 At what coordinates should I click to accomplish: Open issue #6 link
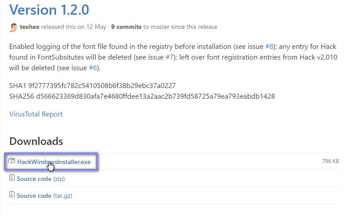pyautogui.click(x=93, y=68)
